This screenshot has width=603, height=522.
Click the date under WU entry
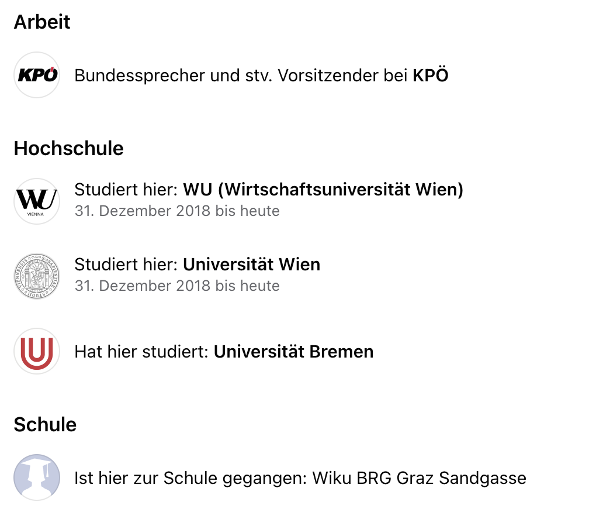[x=177, y=211]
